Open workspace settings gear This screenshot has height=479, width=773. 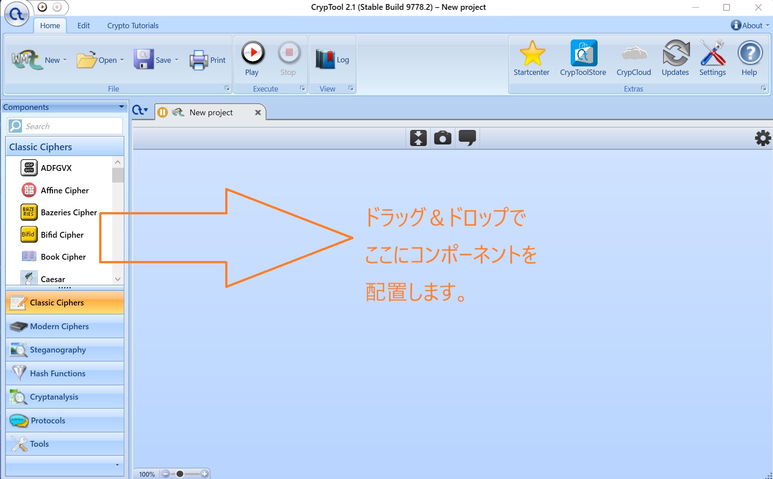763,138
